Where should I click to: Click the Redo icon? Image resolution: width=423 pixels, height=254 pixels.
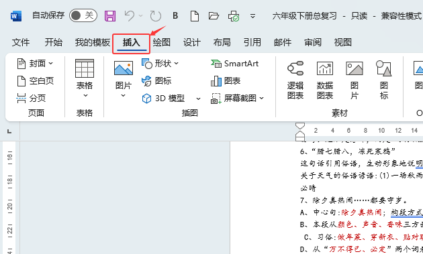tap(156, 16)
